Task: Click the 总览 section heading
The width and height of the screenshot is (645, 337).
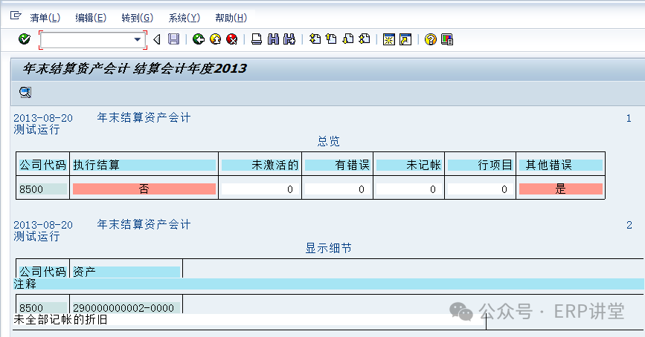Action: coord(329,142)
